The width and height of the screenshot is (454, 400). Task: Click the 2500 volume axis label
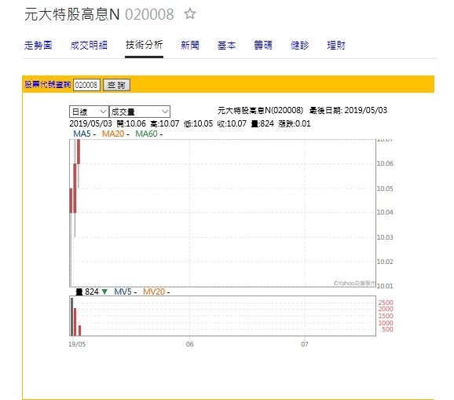(x=386, y=303)
